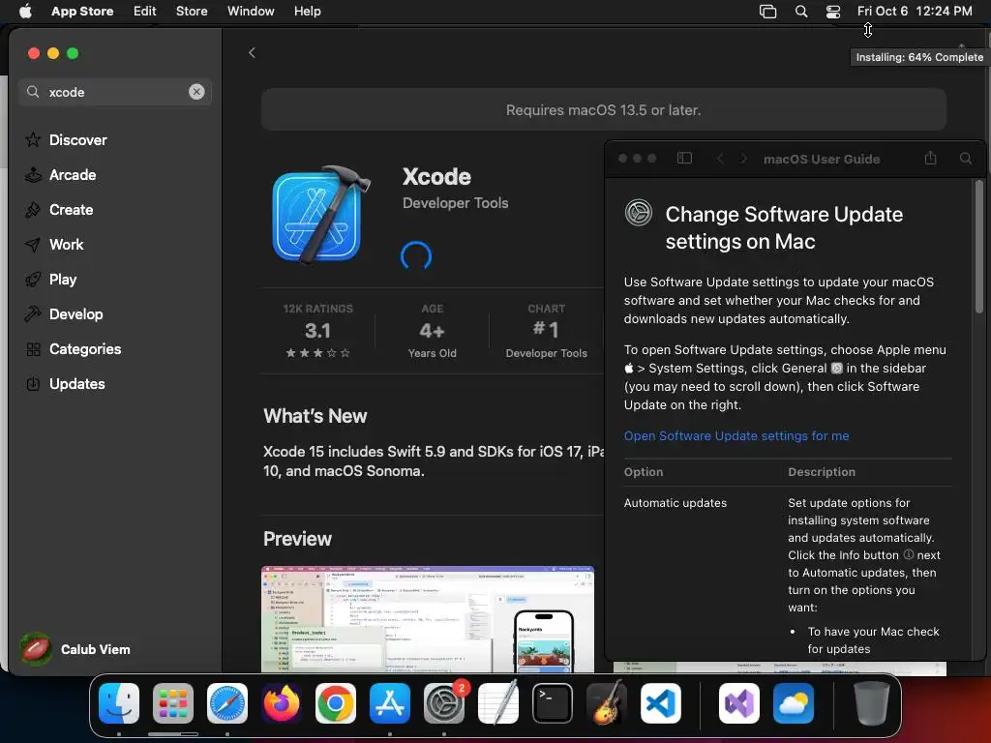Search in macOS User Guide window
This screenshot has width=991, height=743.
point(966,158)
